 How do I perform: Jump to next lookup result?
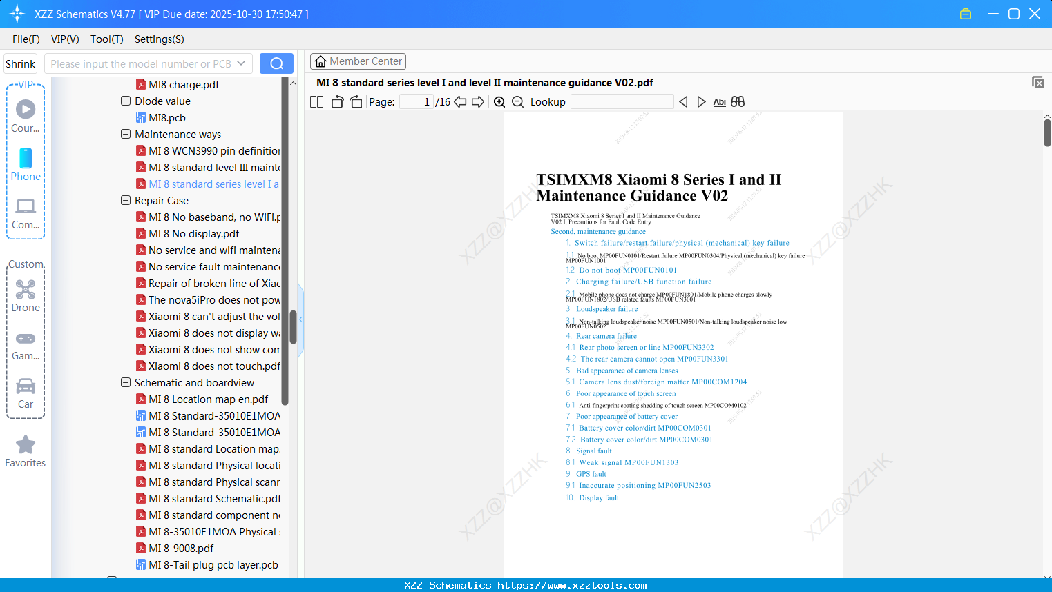(701, 102)
